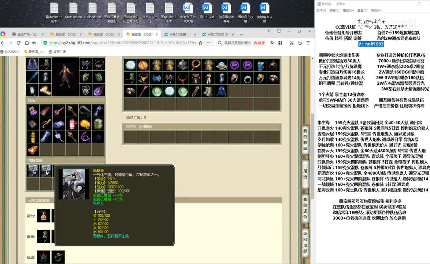The width and height of the screenshot is (430, 264).
Task: Open the 月10E攻略 document on desktop
Action: pyautogui.click(x=207, y=11)
